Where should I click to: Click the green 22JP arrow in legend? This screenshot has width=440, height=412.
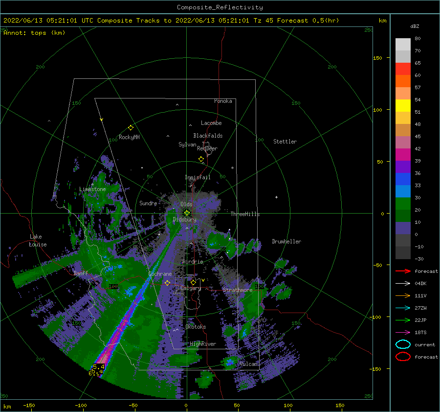(x=403, y=320)
